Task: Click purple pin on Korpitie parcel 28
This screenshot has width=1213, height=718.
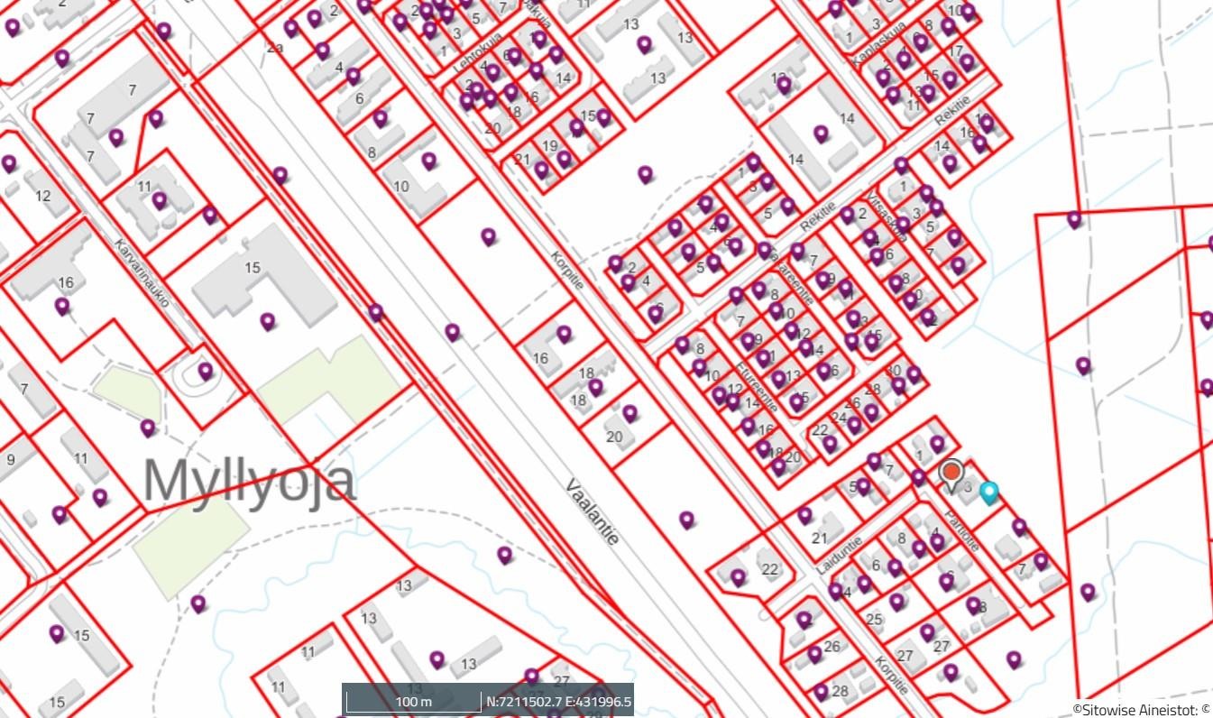Action: (x=821, y=691)
